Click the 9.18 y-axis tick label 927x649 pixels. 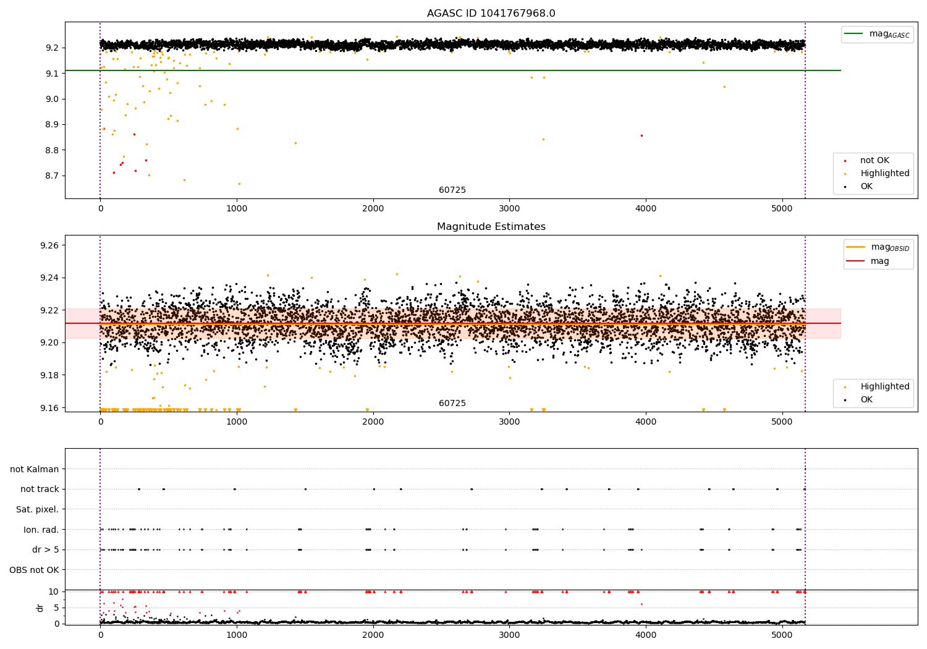tap(49, 375)
